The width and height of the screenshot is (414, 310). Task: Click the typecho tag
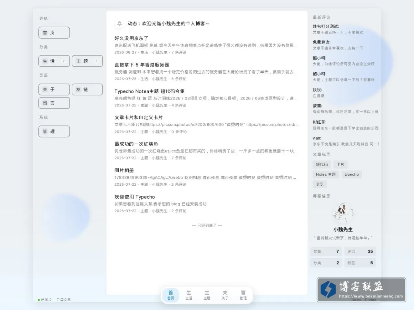pyautogui.click(x=352, y=175)
